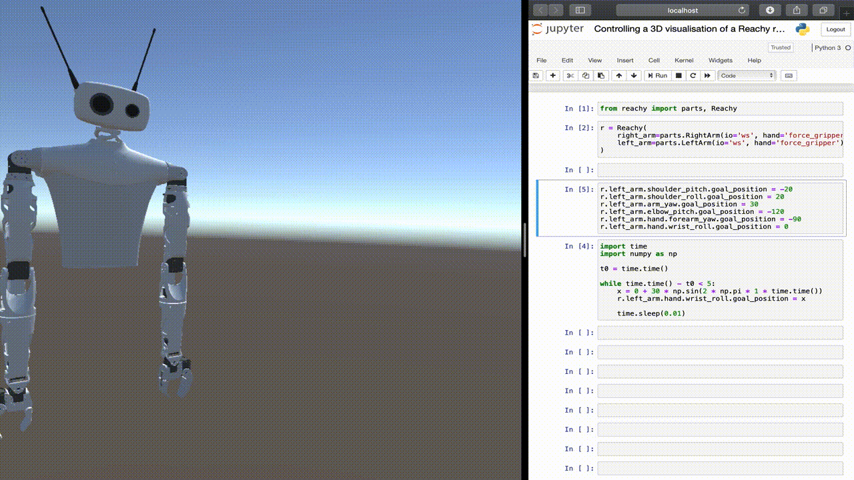The height and width of the screenshot is (480, 854).
Task: Open the Edit menu
Action: (567, 60)
